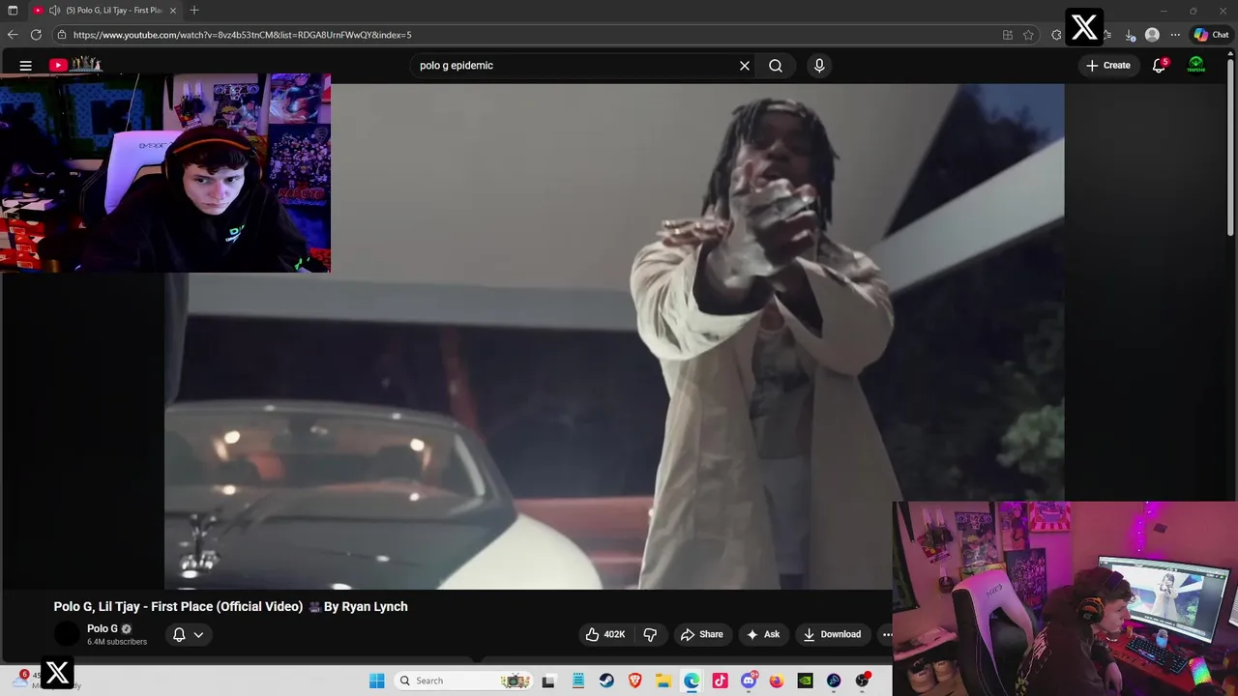This screenshot has height=696, width=1238.
Task: Mute tab via speaker icon
Action: coord(54,11)
